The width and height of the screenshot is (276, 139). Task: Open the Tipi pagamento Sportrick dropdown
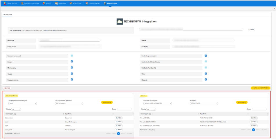(x=69, y=103)
